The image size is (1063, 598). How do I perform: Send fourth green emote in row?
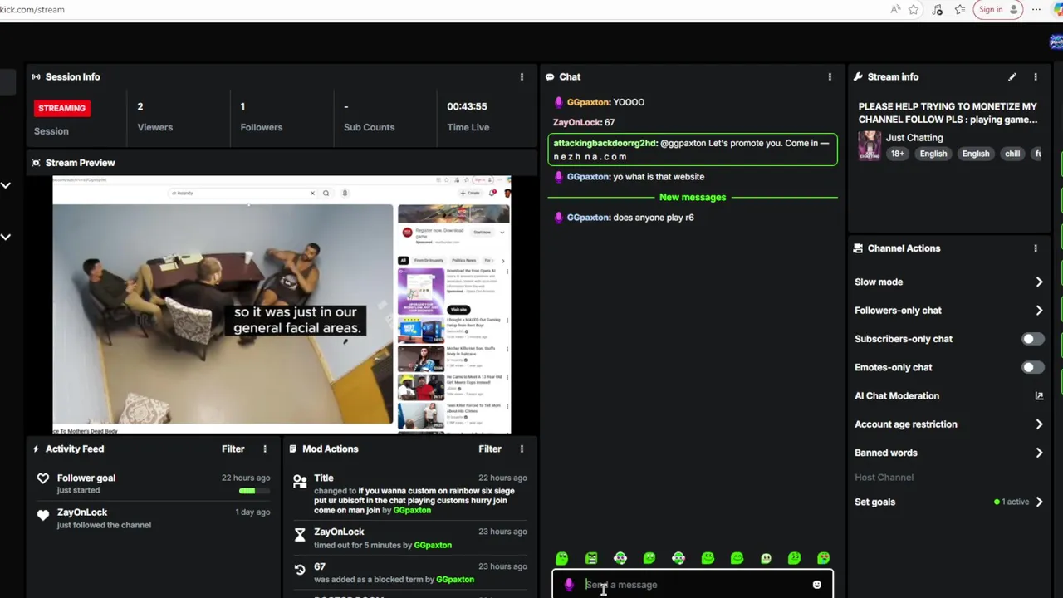[649, 558]
